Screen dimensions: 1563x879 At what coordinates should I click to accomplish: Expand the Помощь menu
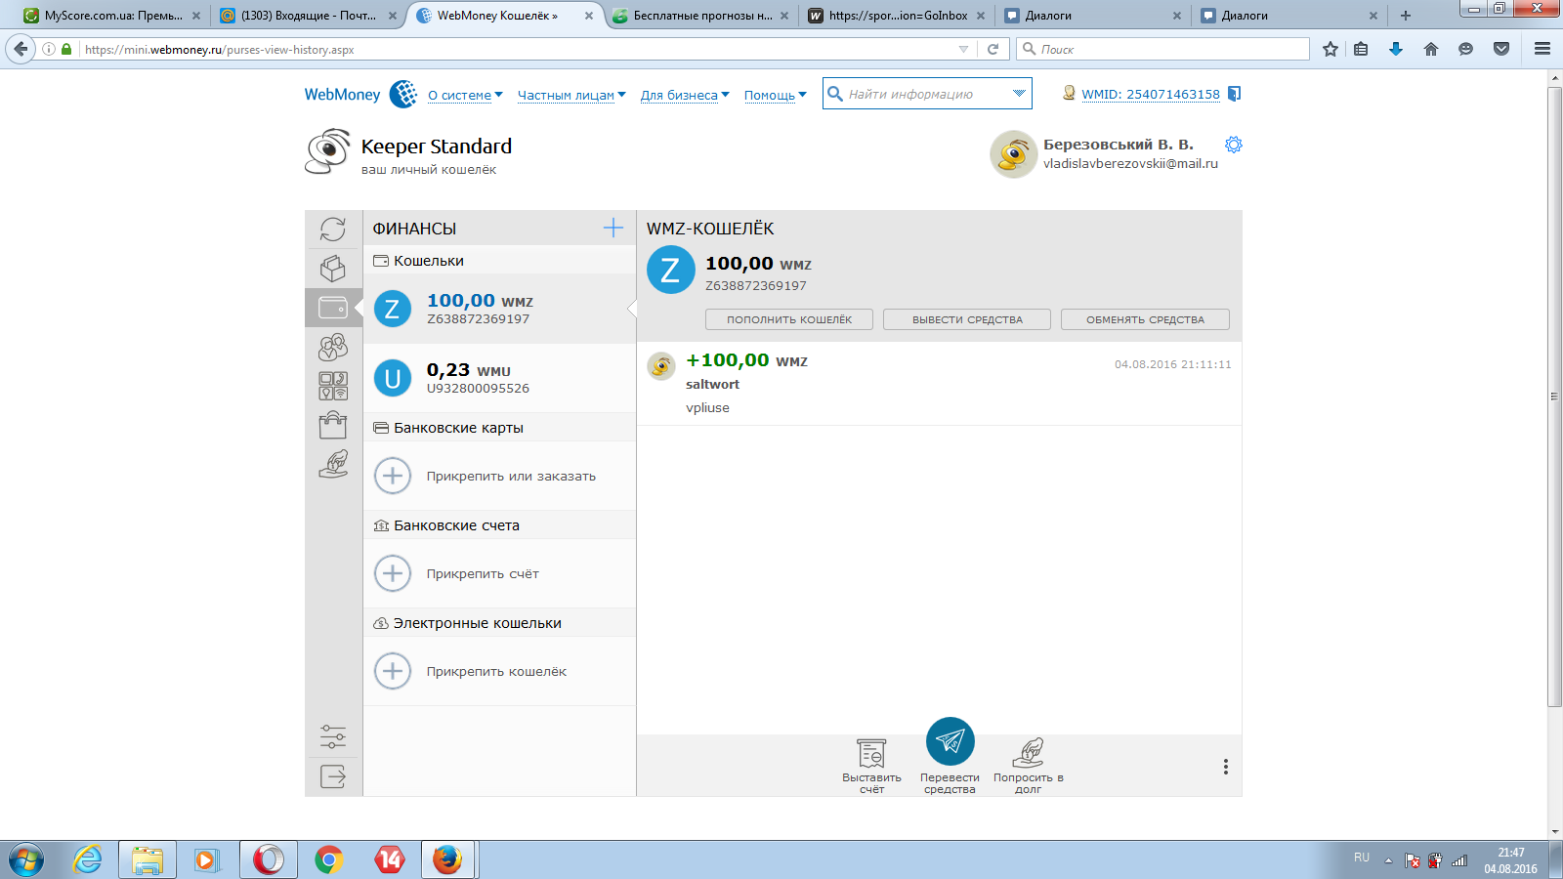tap(776, 95)
